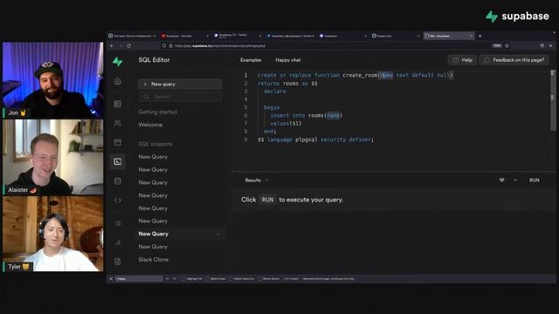Open the chevron dropdown beside RUN

[515, 181]
